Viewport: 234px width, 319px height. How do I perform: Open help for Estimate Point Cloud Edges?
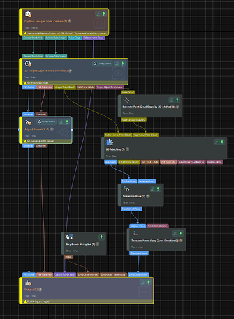click(x=177, y=107)
